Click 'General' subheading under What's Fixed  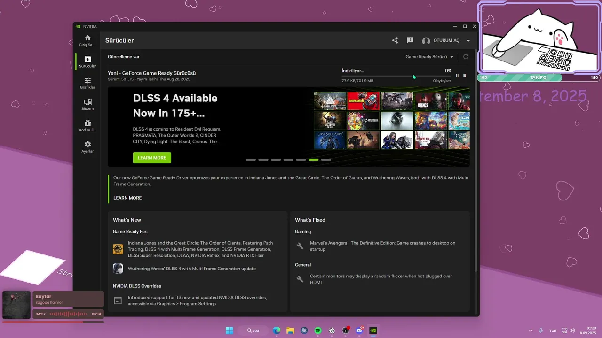[303, 265]
